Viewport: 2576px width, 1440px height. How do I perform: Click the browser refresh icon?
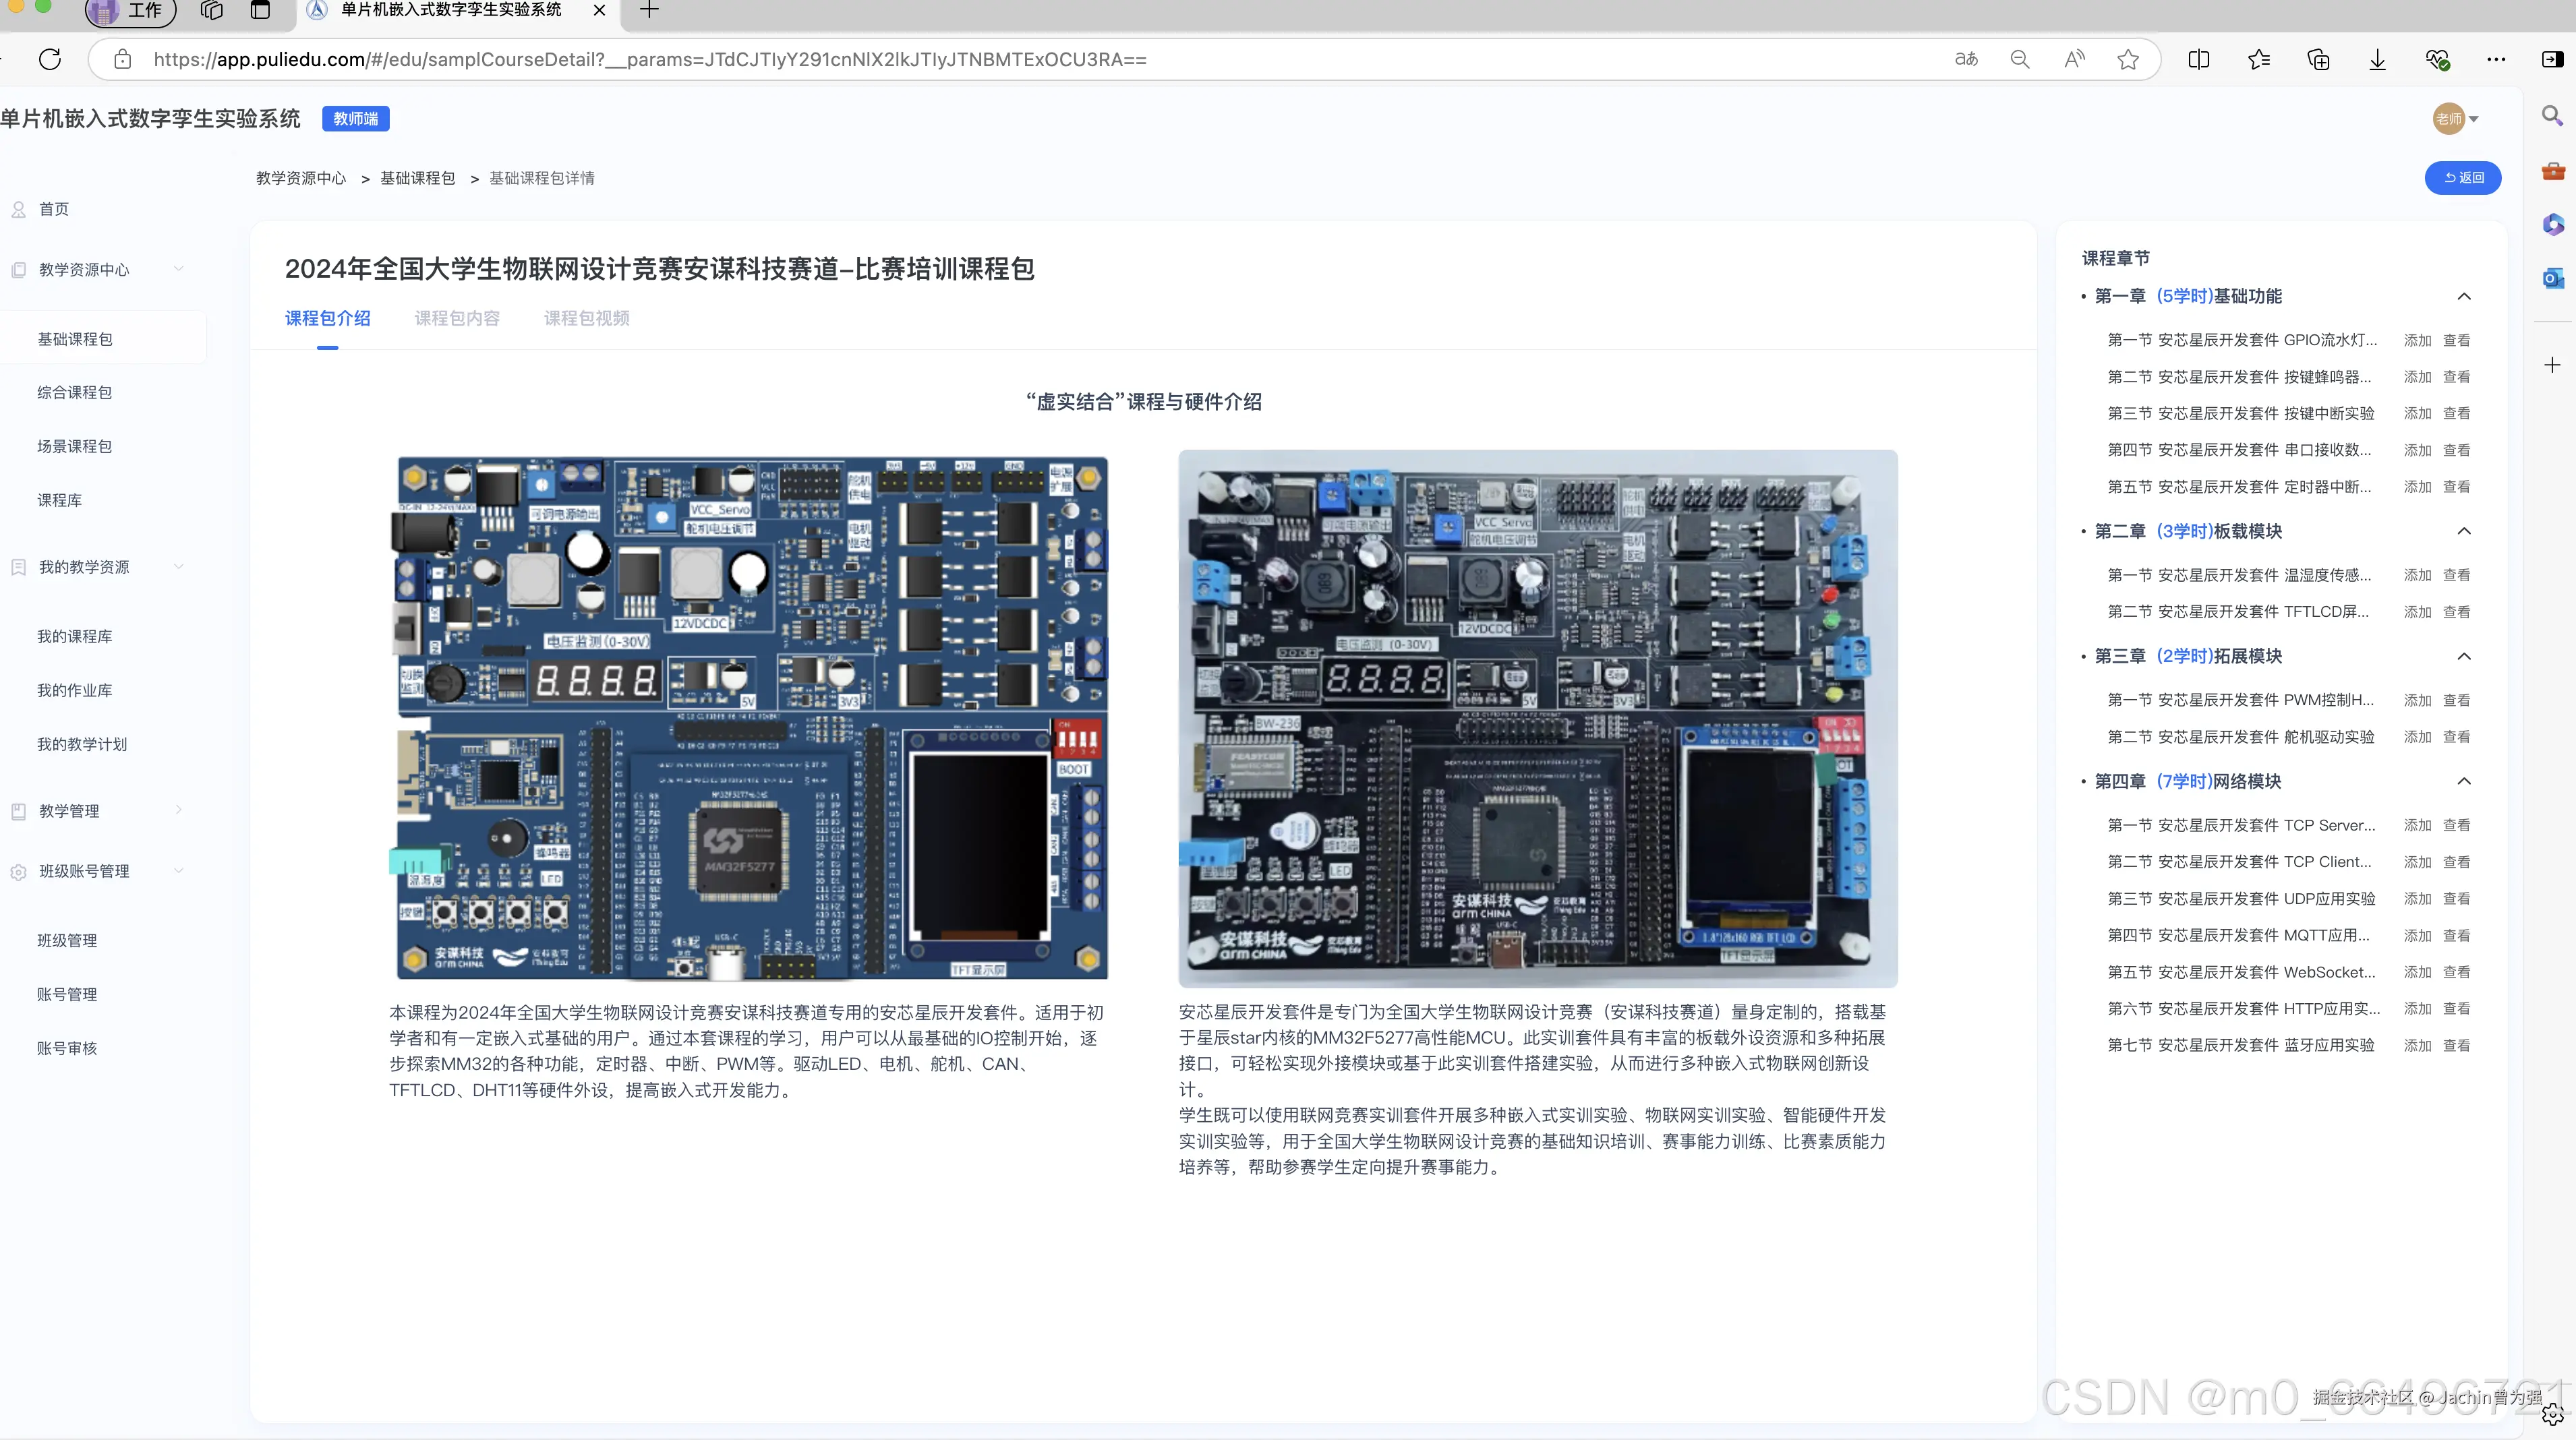(50, 59)
